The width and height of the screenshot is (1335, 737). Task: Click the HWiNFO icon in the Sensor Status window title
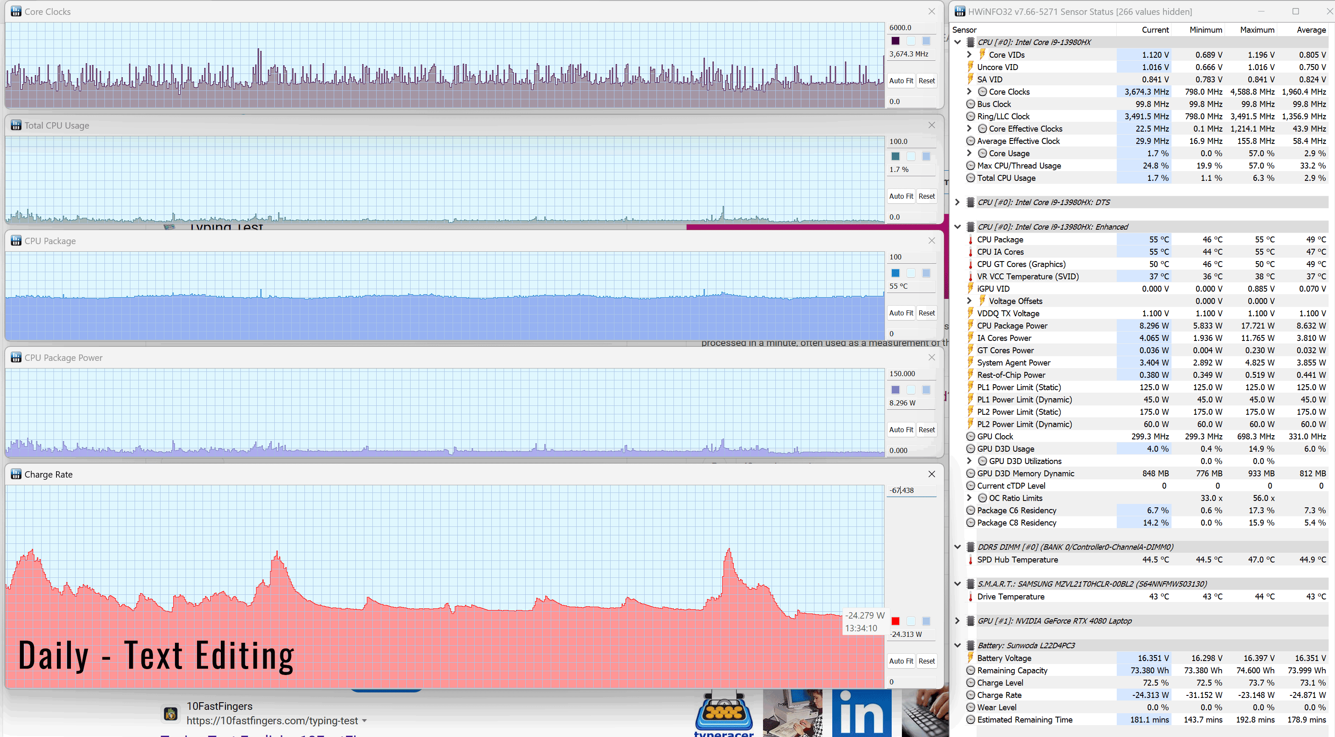click(960, 11)
